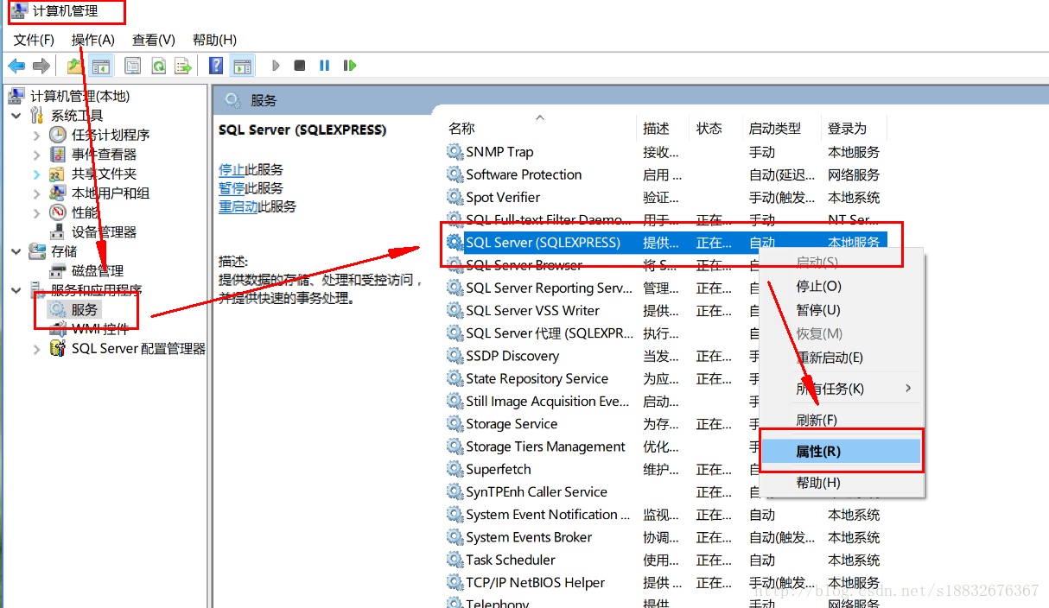This screenshot has width=1049, height=608.
Task: Select the 磁盘管理 tree item
Action: click(x=98, y=271)
